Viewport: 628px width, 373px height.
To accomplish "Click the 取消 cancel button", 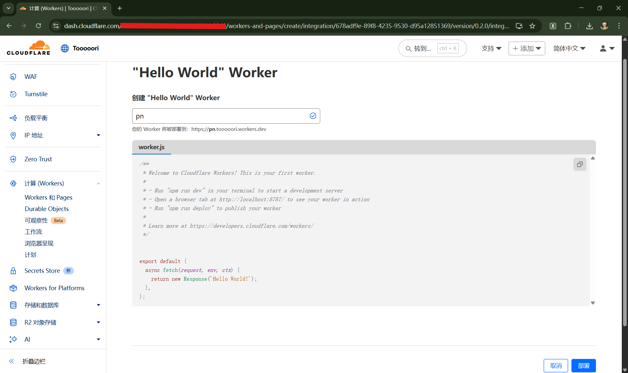I will tap(555, 365).
